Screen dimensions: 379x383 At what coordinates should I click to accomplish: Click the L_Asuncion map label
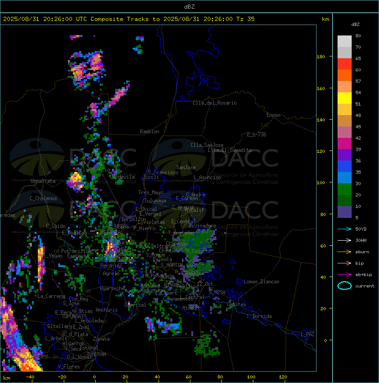pyautogui.click(x=207, y=177)
